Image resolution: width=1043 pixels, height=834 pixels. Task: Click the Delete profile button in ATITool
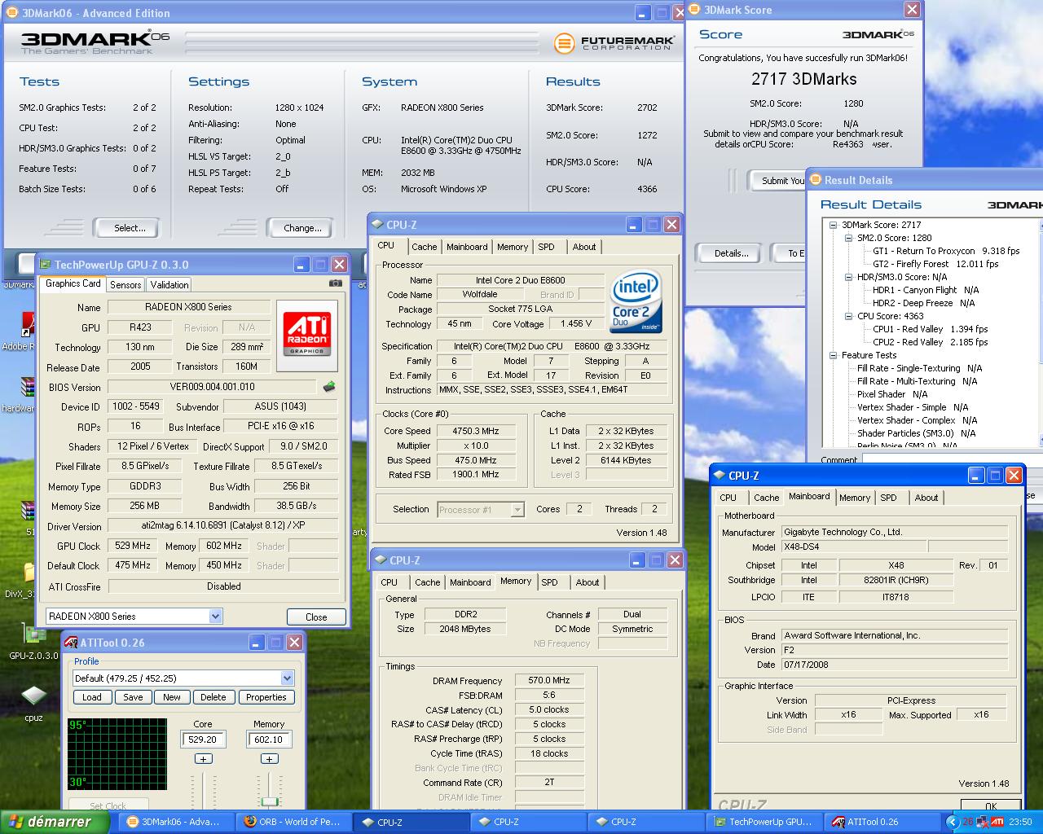213,697
